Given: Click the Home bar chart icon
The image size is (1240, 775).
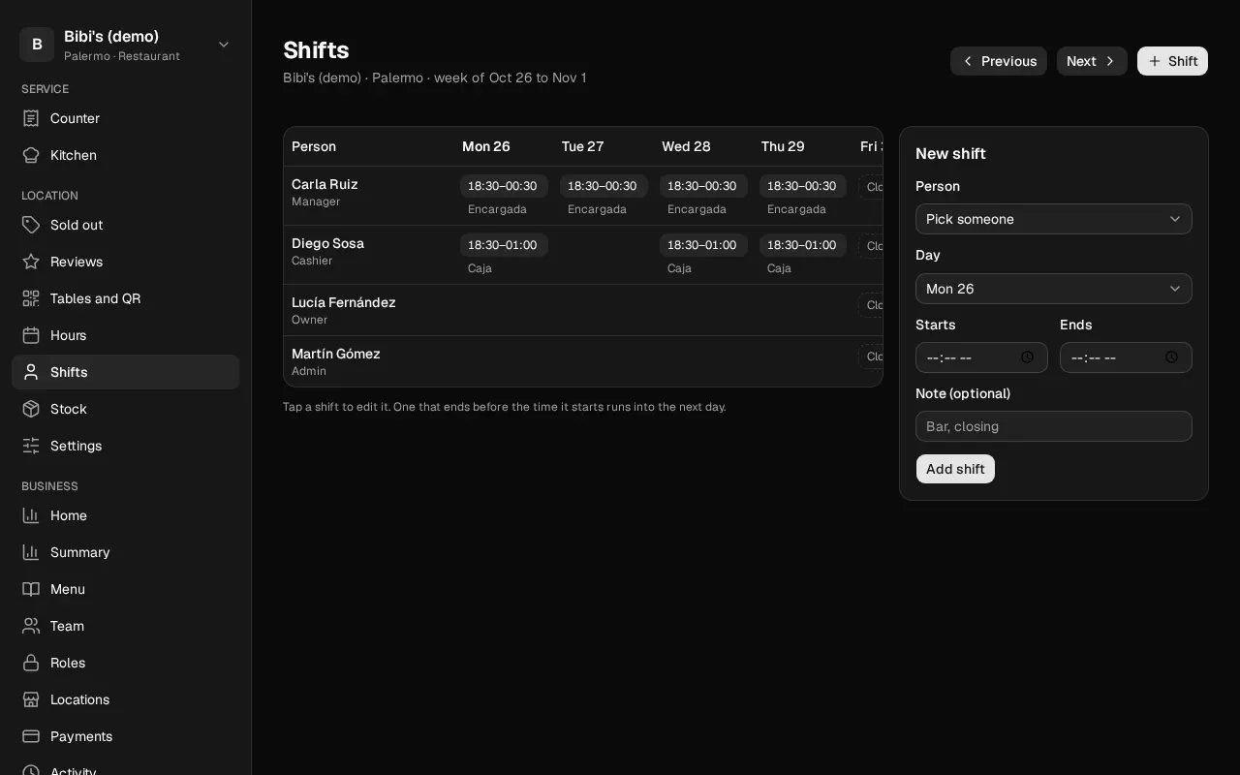Looking at the screenshot, I should [31, 515].
